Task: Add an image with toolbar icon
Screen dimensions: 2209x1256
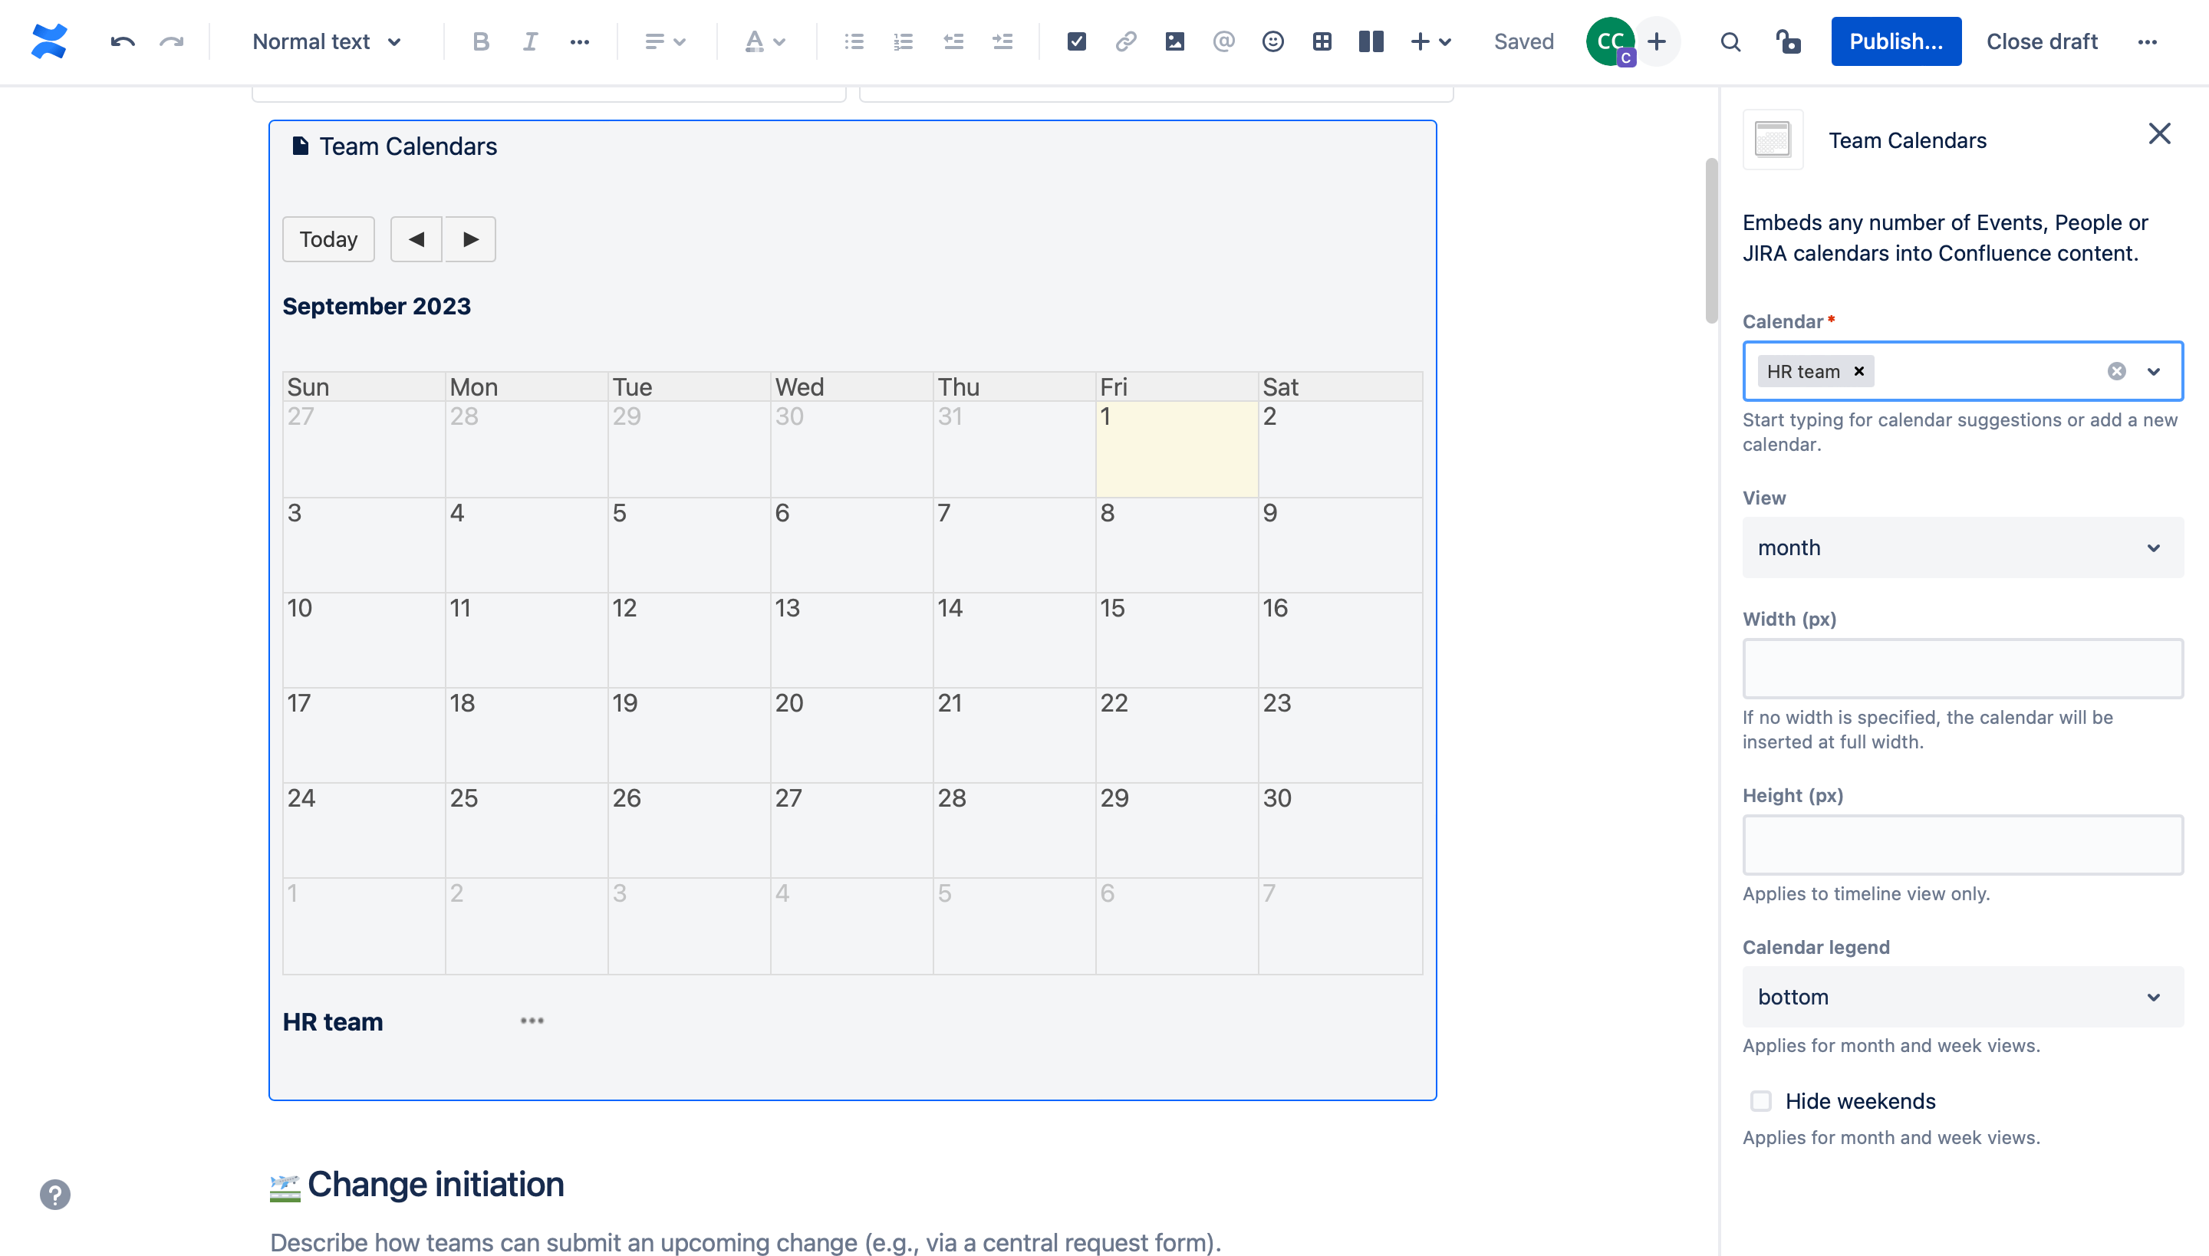Action: point(1174,41)
